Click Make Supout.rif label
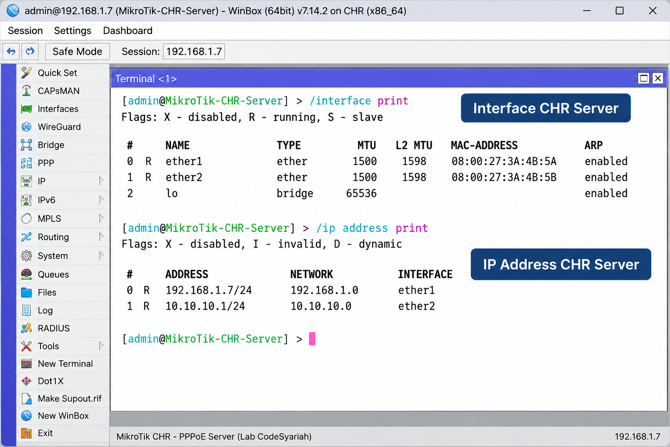This screenshot has height=447, width=670. click(x=70, y=399)
